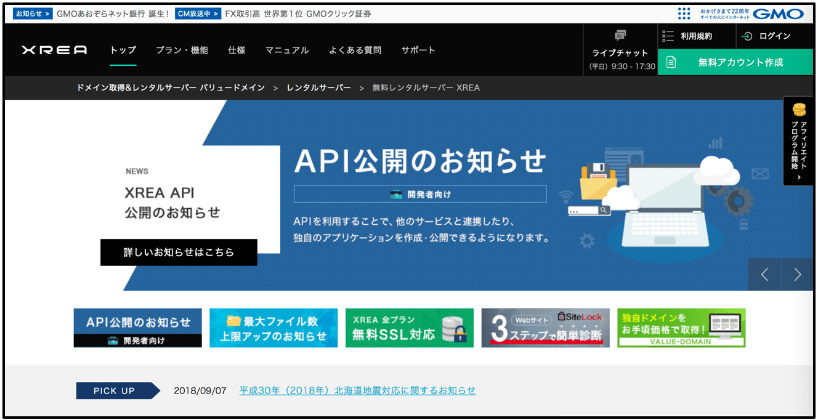Viewport: 818px width, 420px height.
Task: Click the login arrow icon
Action: (x=747, y=36)
